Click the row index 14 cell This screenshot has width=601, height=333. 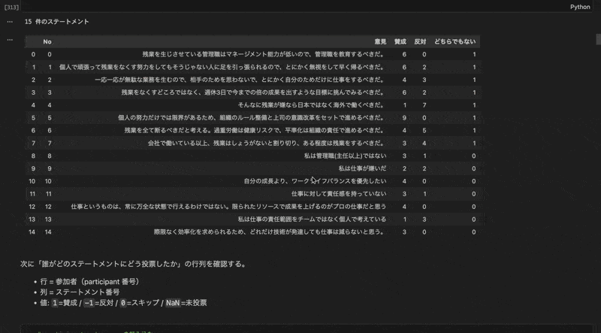pos(32,232)
